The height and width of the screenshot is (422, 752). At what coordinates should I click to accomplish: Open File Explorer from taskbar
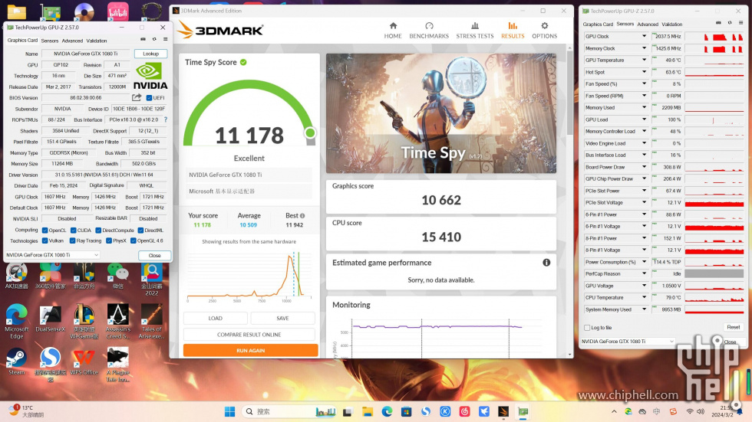pos(368,411)
